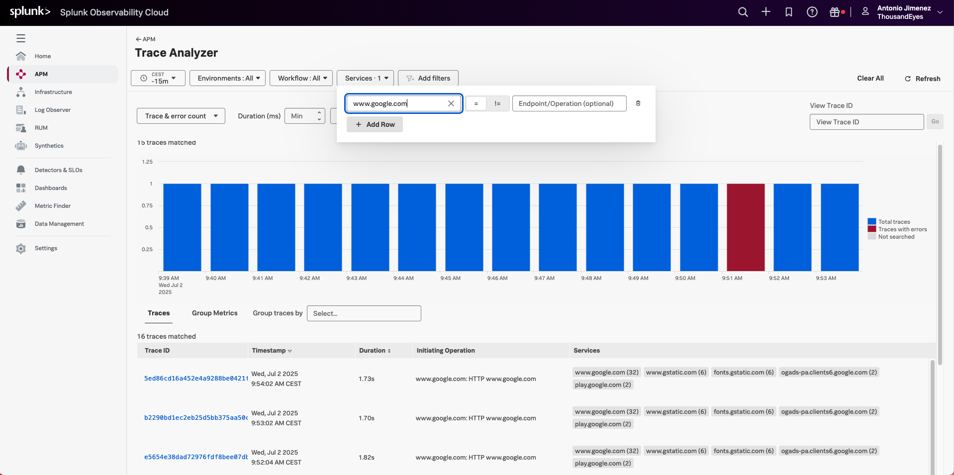Screen dimensions: 954x475
Task: Open the user profile icon
Action: tap(865, 11)
